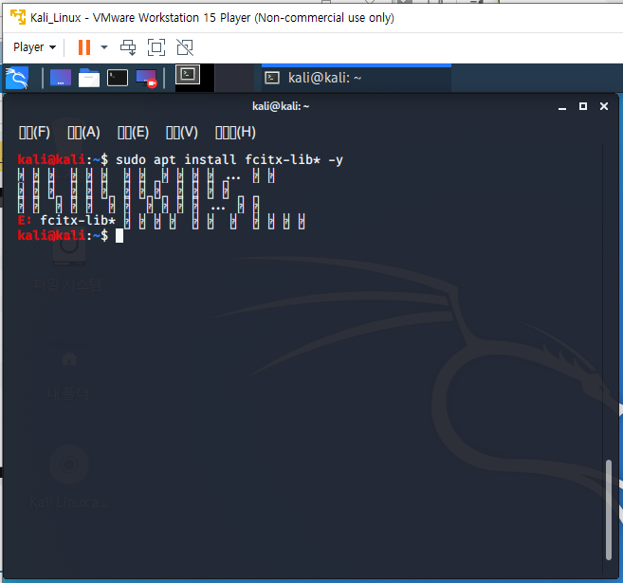Show desktop via blue panel icon

(61, 78)
